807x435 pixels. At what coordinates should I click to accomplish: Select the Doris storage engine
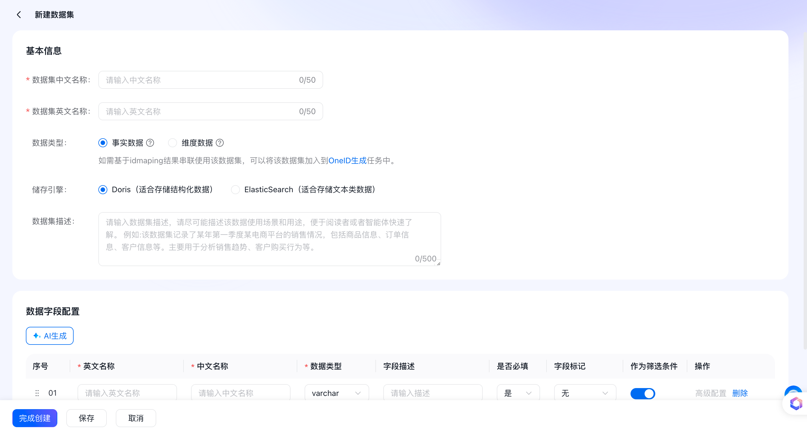tap(103, 190)
